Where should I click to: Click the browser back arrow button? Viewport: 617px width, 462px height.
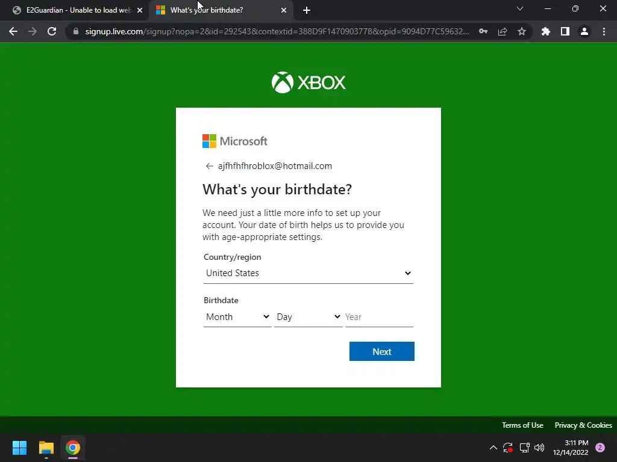13,31
